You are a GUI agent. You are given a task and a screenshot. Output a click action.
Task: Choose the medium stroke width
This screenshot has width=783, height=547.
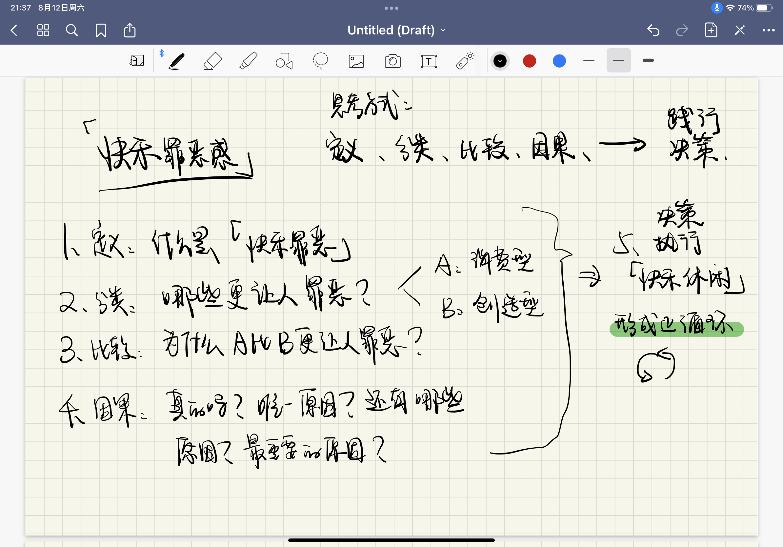coord(618,61)
